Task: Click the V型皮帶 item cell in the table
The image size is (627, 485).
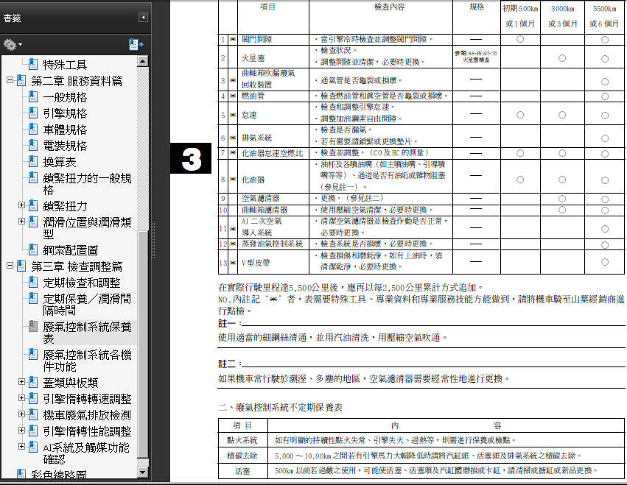Action: click(x=273, y=262)
